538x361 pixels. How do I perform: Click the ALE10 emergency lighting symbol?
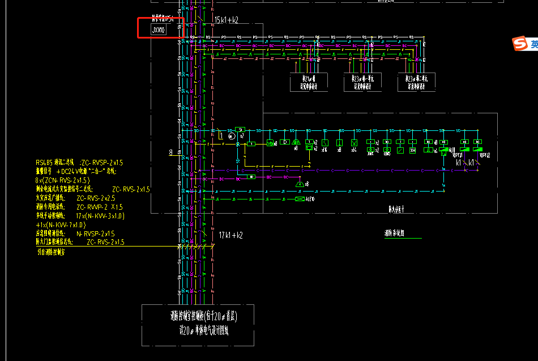300,199
